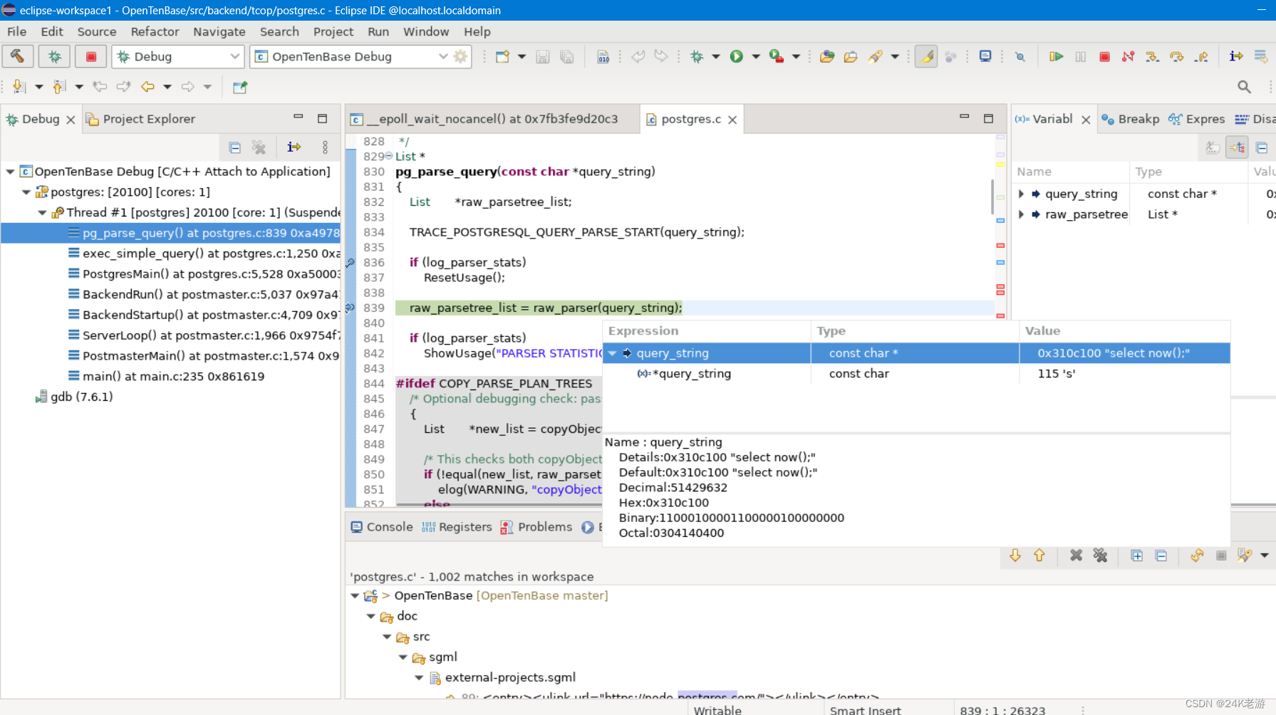Click the Terminate red square debug button
The width and height of the screenshot is (1276, 715).
pos(1104,56)
